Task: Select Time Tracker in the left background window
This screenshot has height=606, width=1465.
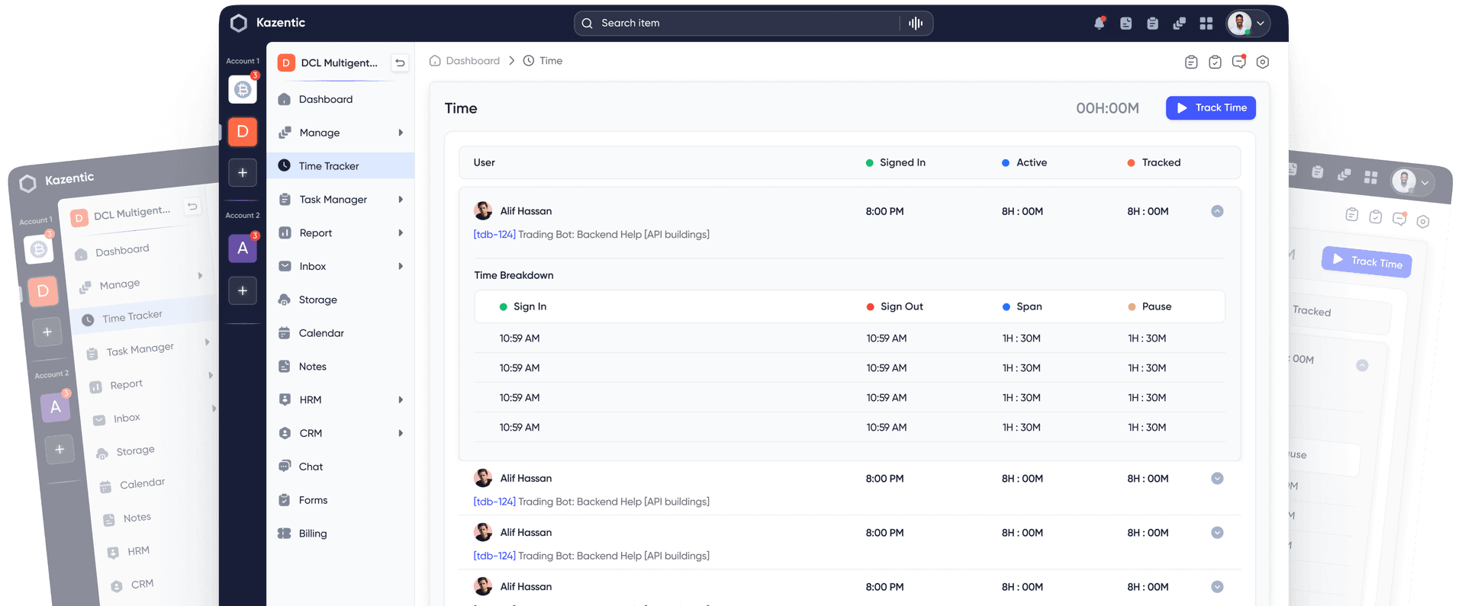Action: pos(142,316)
